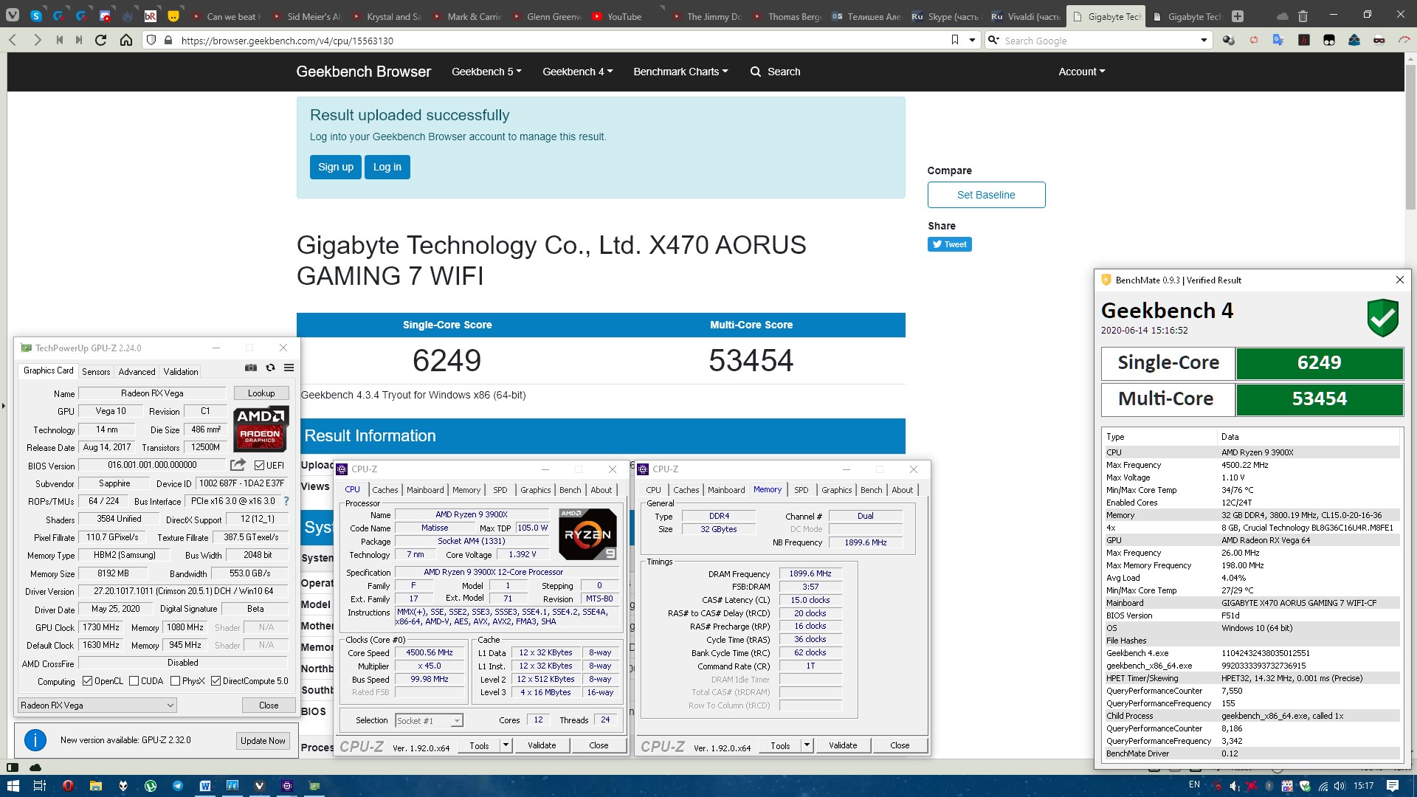The width and height of the screenshot is (1417, 797).
Task: Click the Geekbench search magnifier icon
Action: tap(755, 72)
